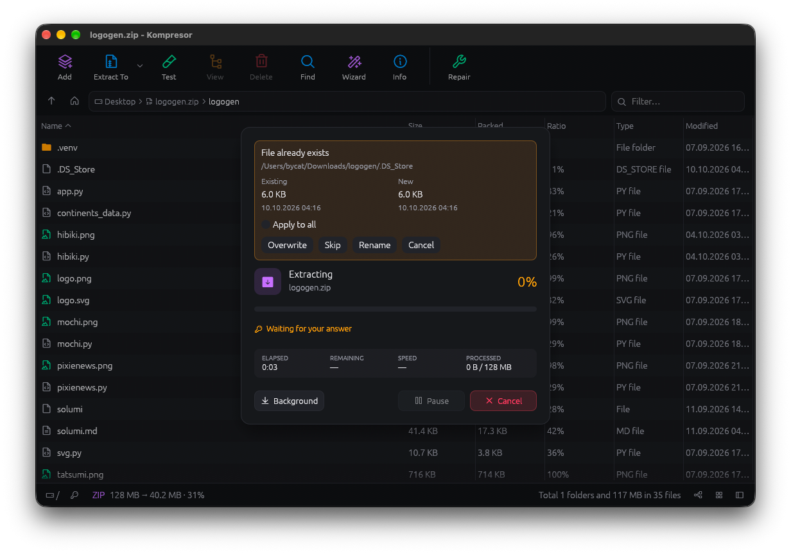
Task: Click Cancel in the file conflict prompt
Action: [x=421, y=245]
